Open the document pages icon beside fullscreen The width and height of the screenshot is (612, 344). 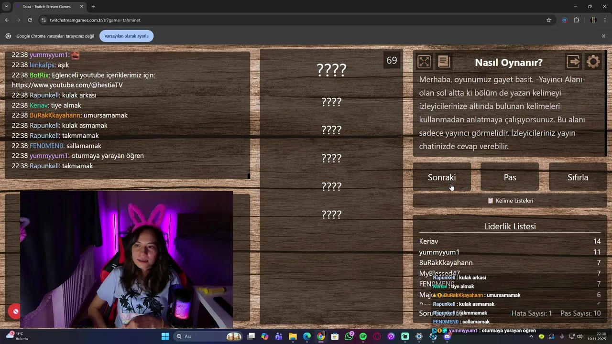point(444,62)
